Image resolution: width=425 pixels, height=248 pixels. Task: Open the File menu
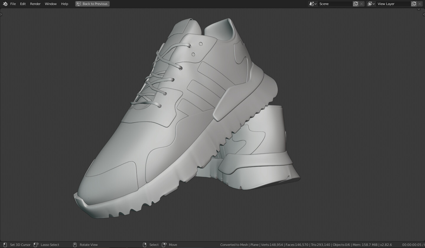coord(13,4)
